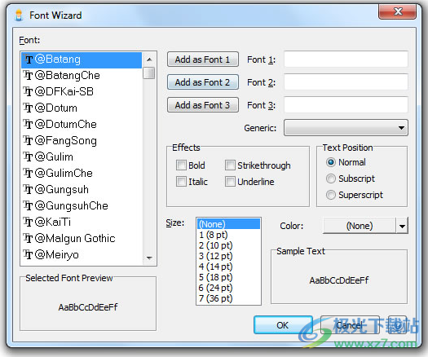Image resolution: width=428 pixels, height=357 pixels.
Task: Click font list scroll down arrow
Action: (149, 258)
